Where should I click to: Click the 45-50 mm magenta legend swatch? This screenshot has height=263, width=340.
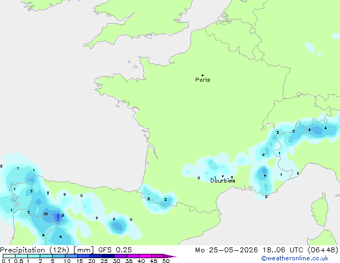(158, 256)
